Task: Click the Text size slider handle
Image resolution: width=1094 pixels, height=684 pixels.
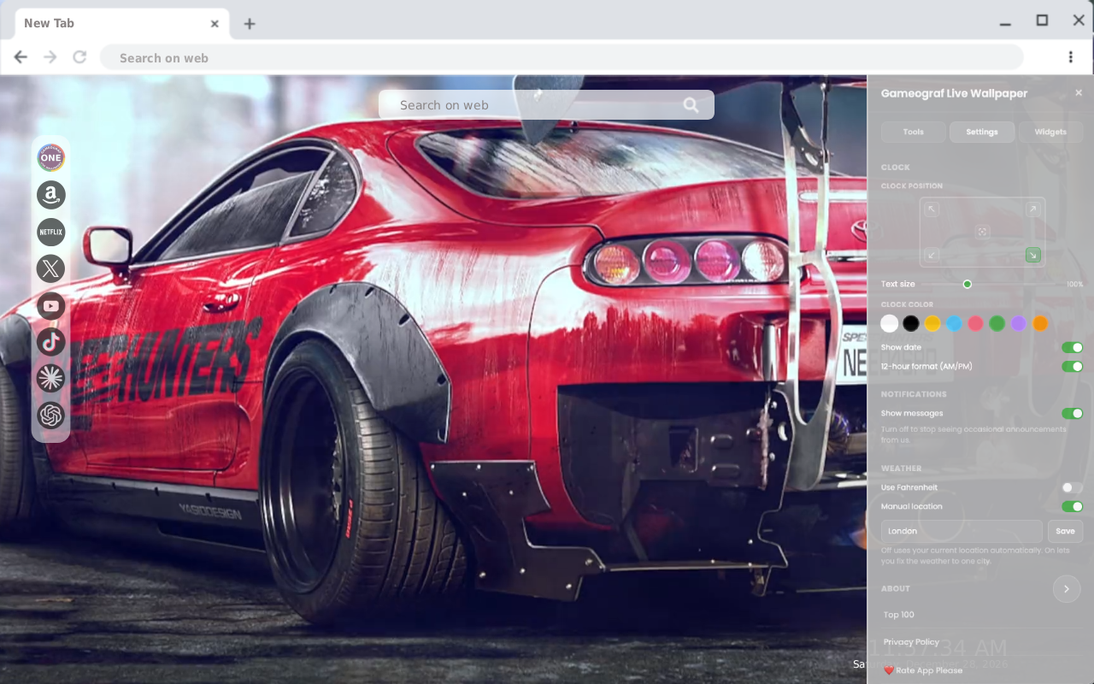Action: pos(968,284)
